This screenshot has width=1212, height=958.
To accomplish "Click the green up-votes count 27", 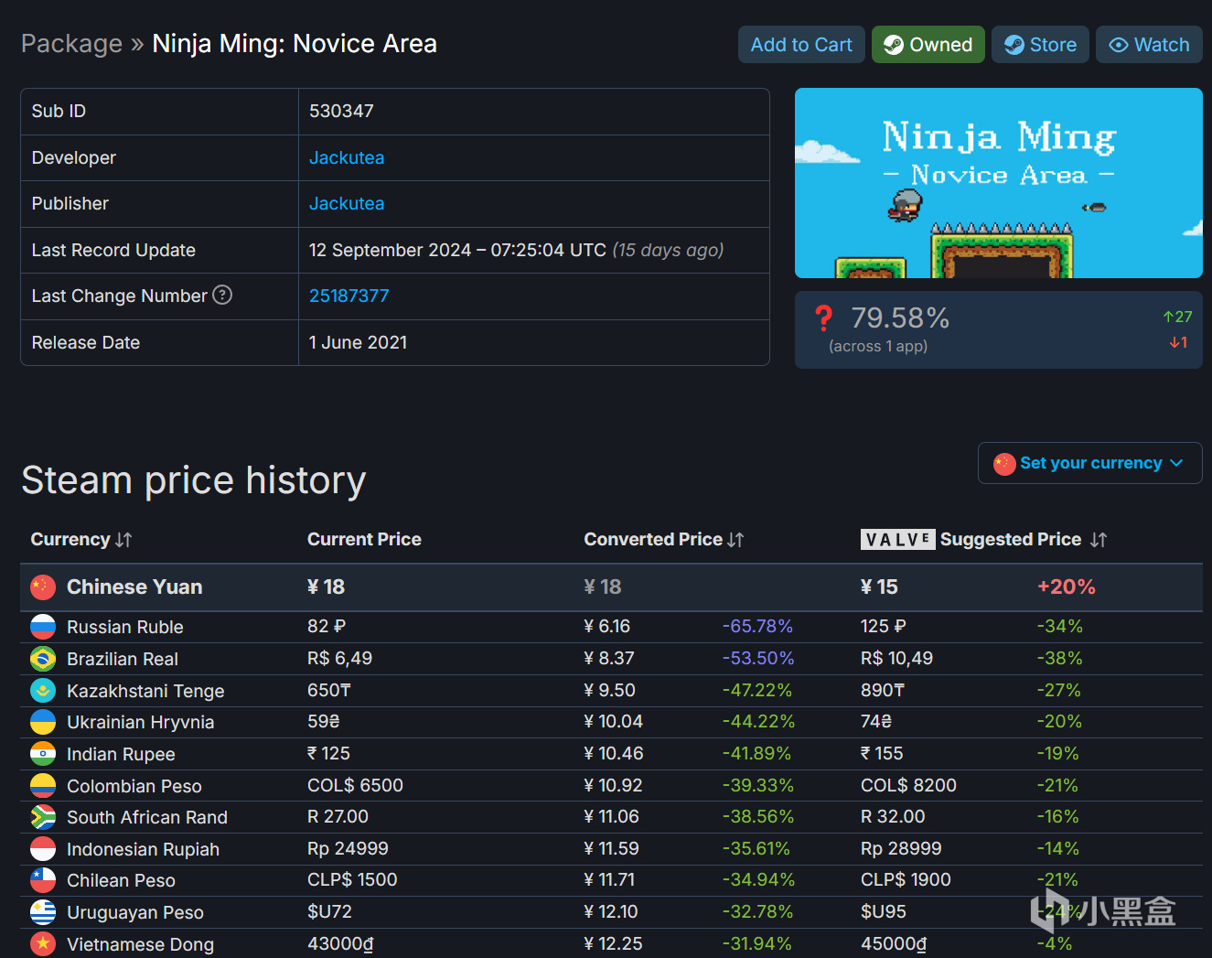I will point(1177,317).
